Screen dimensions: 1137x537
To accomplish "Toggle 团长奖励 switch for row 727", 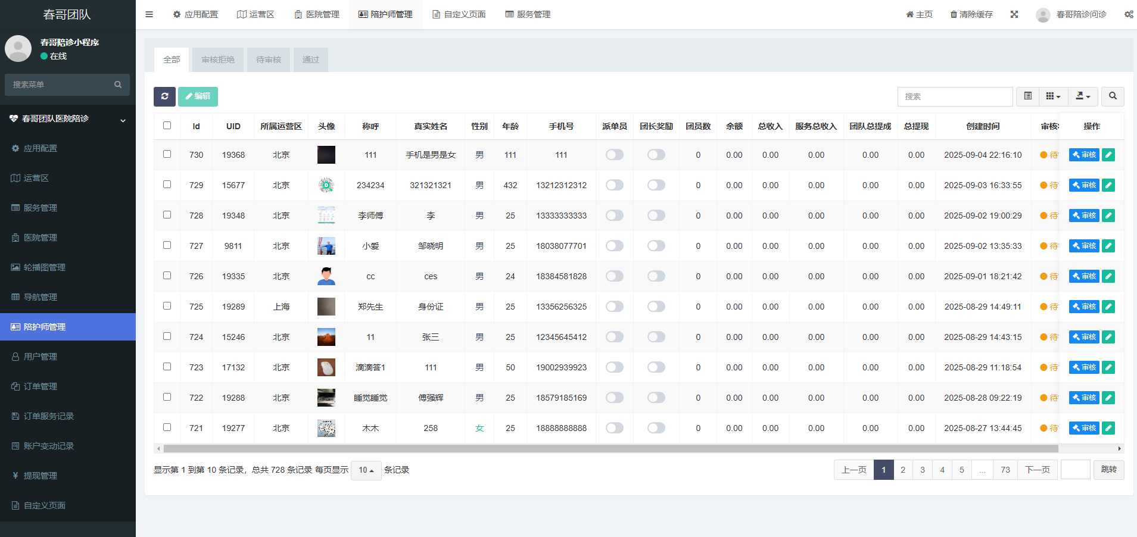I will [x=656, y=246].
